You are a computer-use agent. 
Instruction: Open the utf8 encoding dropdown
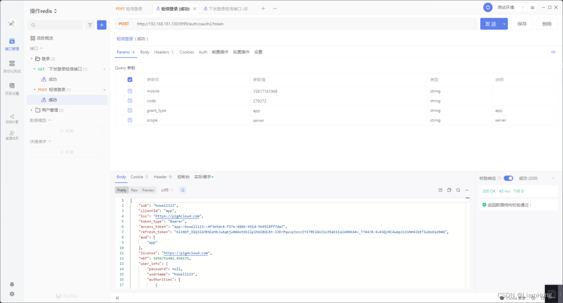(x=167, y=190)
